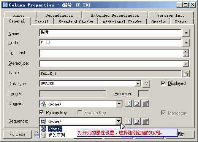Open the Dependencies tab
198x142 pixels.
coord(59,15)
